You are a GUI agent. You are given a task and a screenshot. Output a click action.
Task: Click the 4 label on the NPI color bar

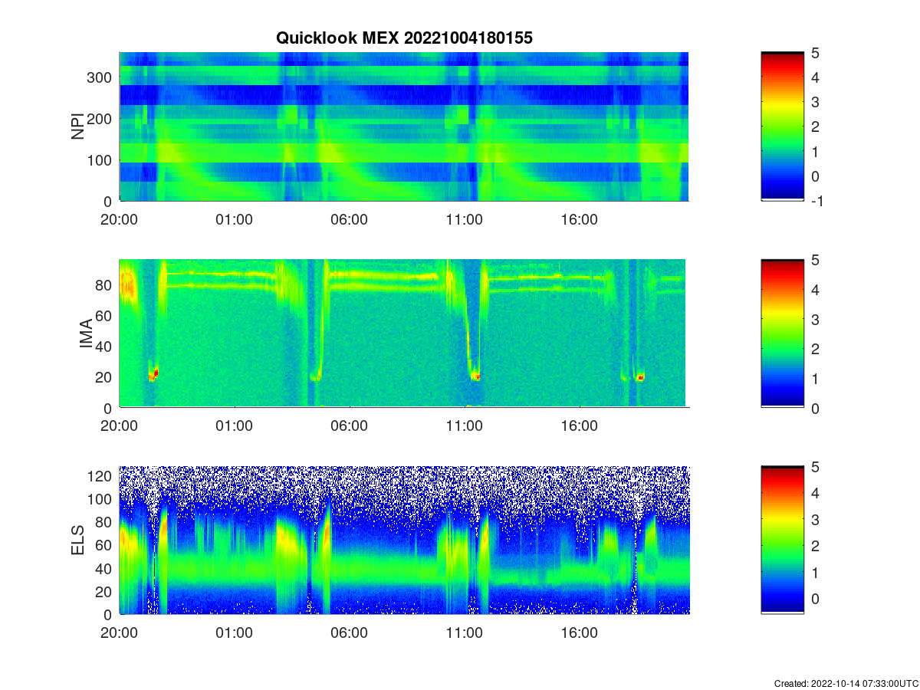coord(813,77)
